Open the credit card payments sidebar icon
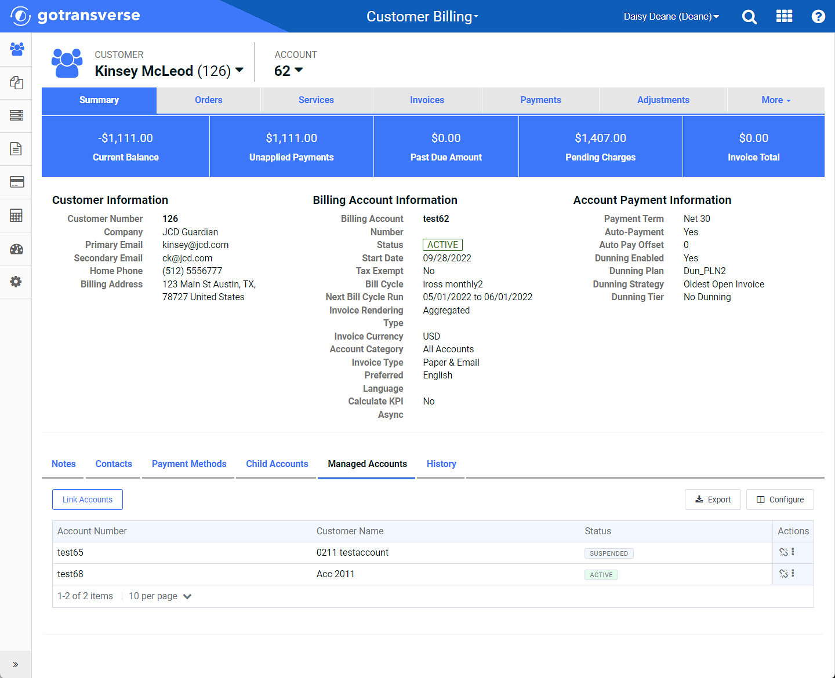The width and height of the screenshot is (835, 678). [x=16, y=182]
